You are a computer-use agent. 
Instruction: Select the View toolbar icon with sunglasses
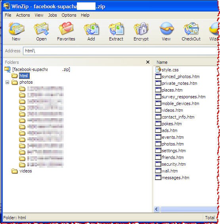(166, 29)
